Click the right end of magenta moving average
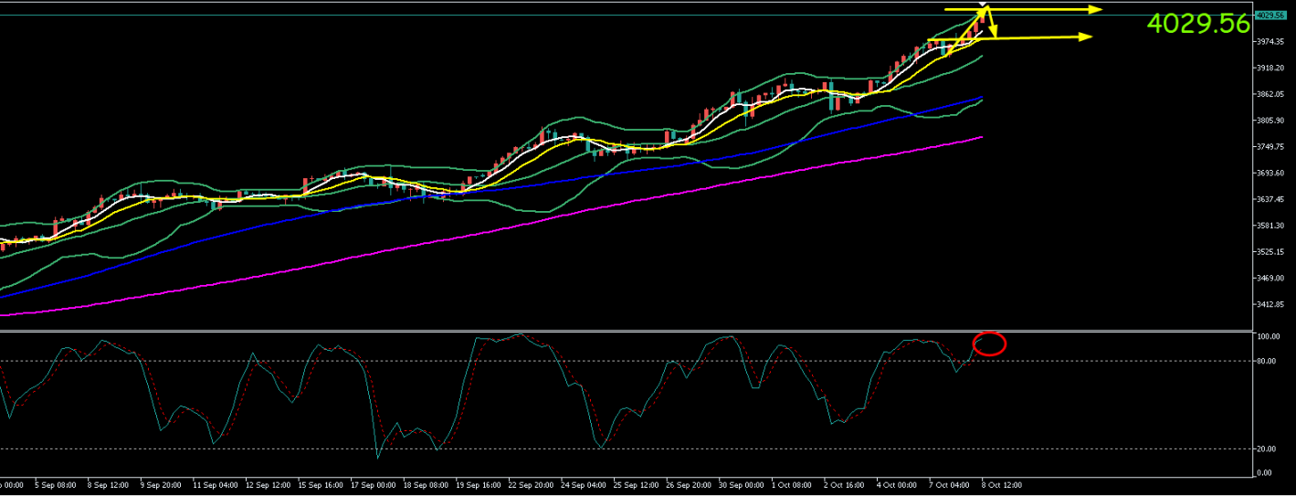This screenshot has height=496, width=1296. pos(981,137)
